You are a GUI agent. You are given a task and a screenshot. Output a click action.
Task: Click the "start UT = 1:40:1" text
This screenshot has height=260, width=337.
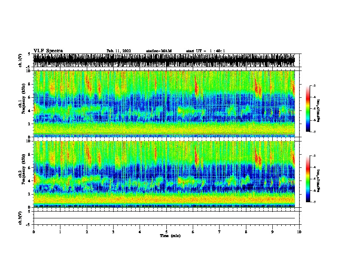click(x=206, y=51)
